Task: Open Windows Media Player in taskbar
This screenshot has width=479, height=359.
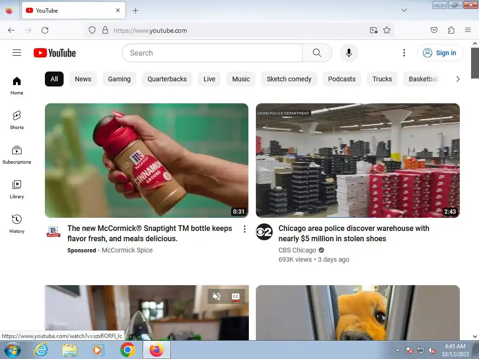Action: click(x=98, y=350)
